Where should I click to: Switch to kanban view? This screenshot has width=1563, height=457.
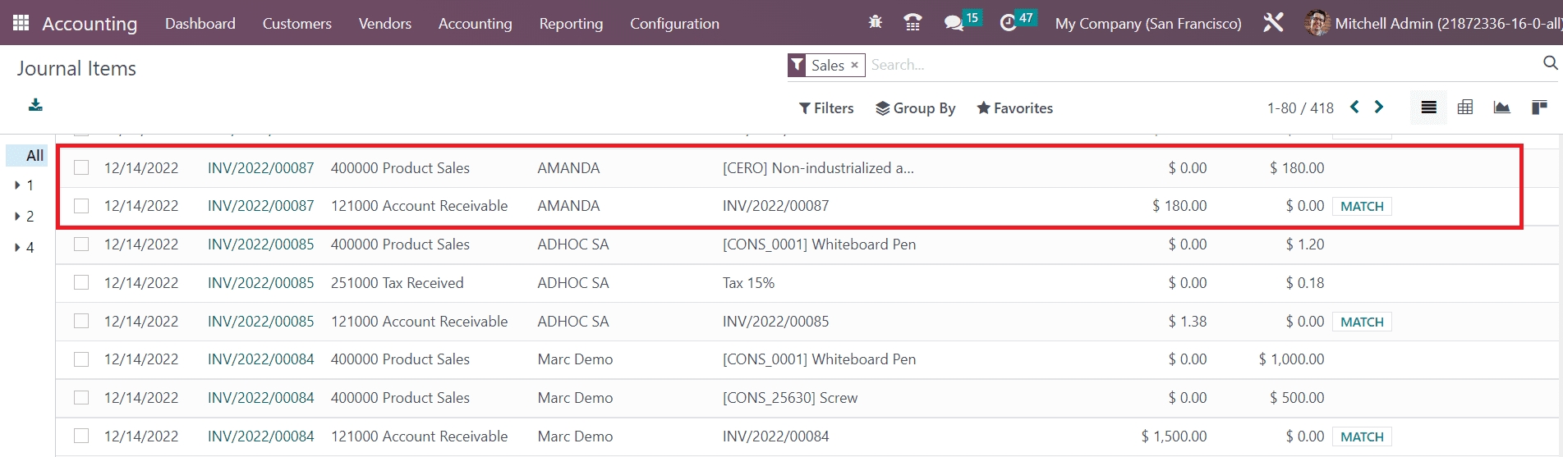tap(1539, 107)
